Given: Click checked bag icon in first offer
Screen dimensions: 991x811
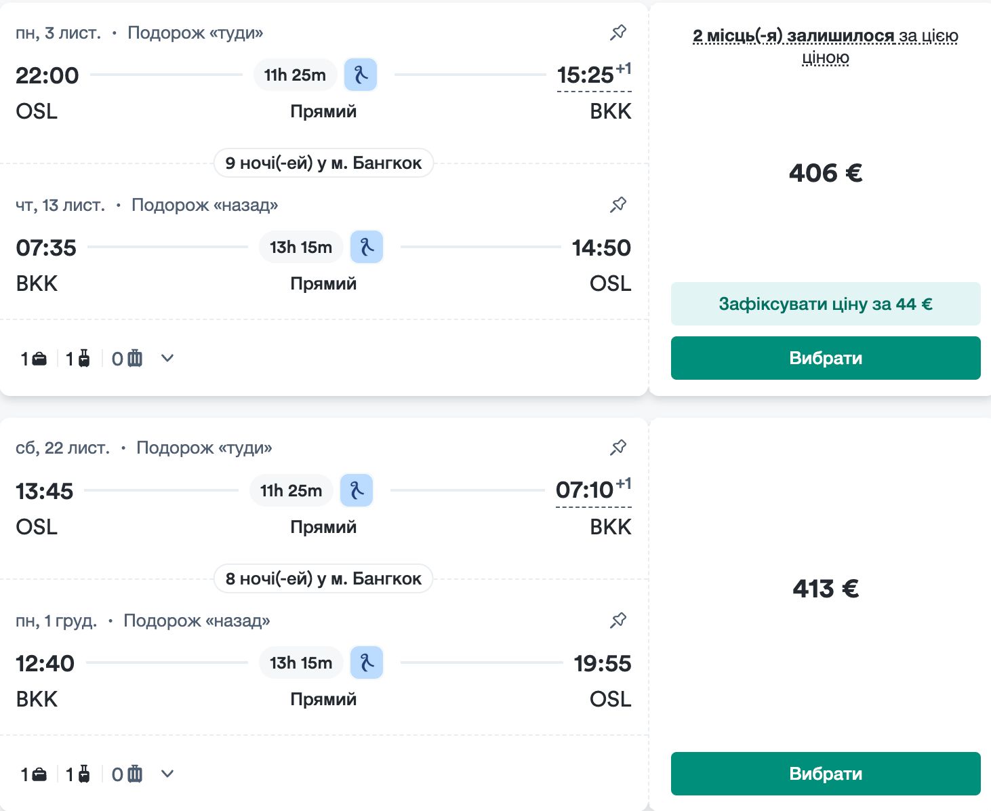Looking at the screenshot, I should click(x=135, y=358).
